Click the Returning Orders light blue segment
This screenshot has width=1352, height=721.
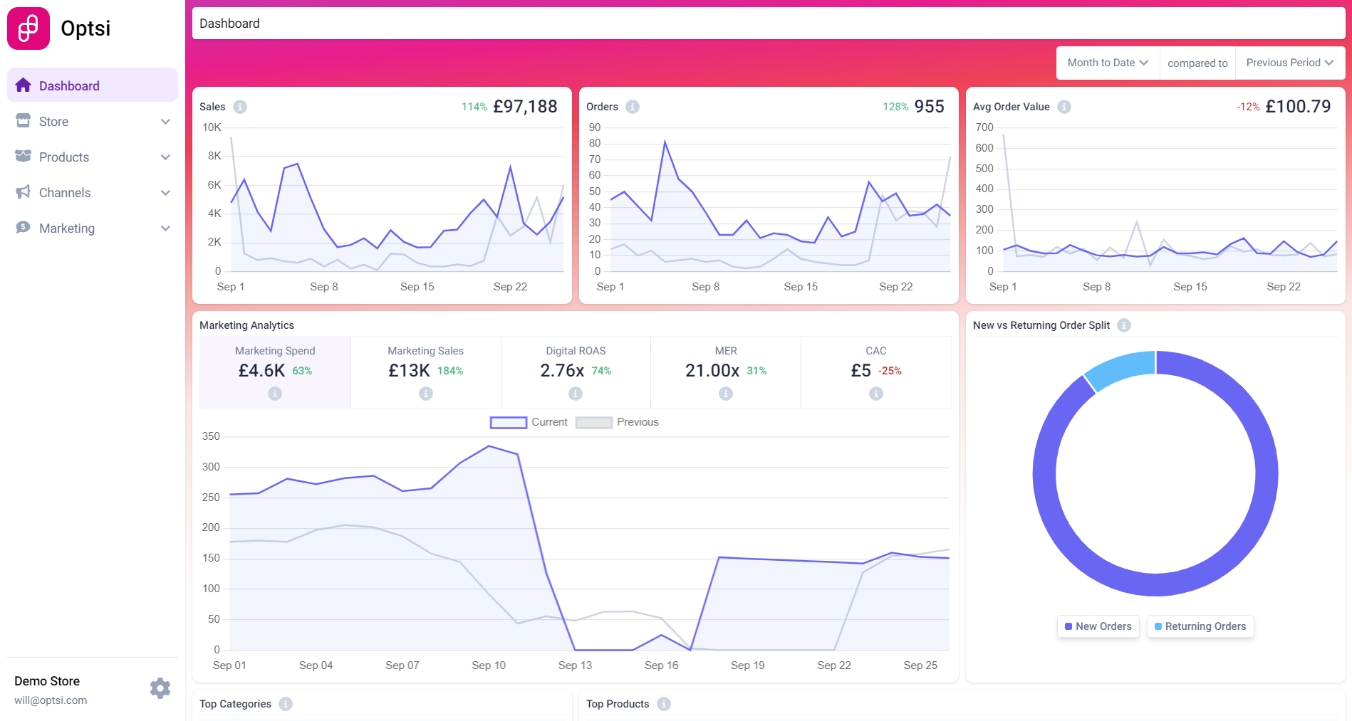(1122, 369)
